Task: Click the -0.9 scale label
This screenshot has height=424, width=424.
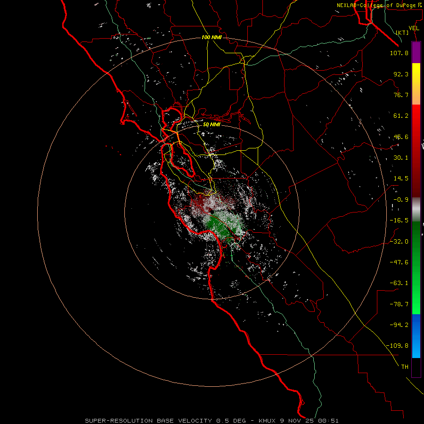Action: coord(401,200)
